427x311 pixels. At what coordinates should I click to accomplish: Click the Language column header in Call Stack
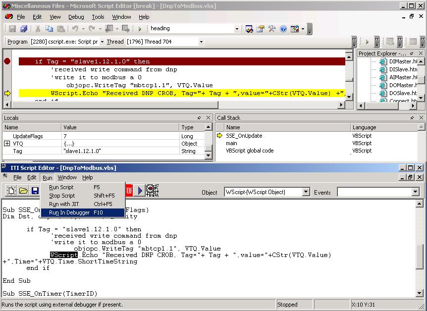pyautogui.click(x=384, y=127)
